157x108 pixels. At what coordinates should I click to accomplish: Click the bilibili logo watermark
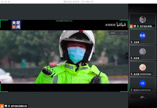click(x=121, y=24)
